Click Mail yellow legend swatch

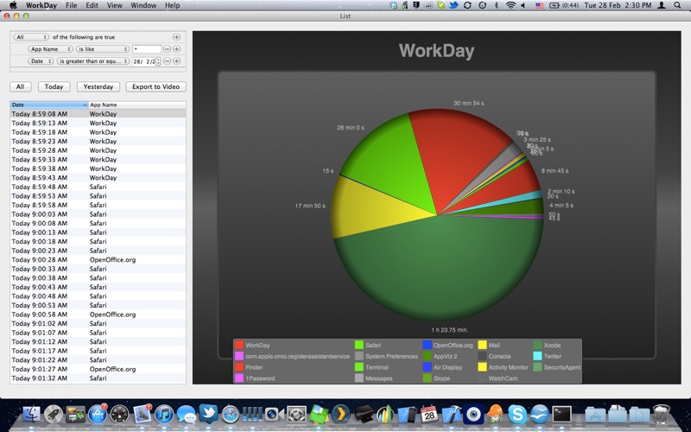tap(483, 345)
